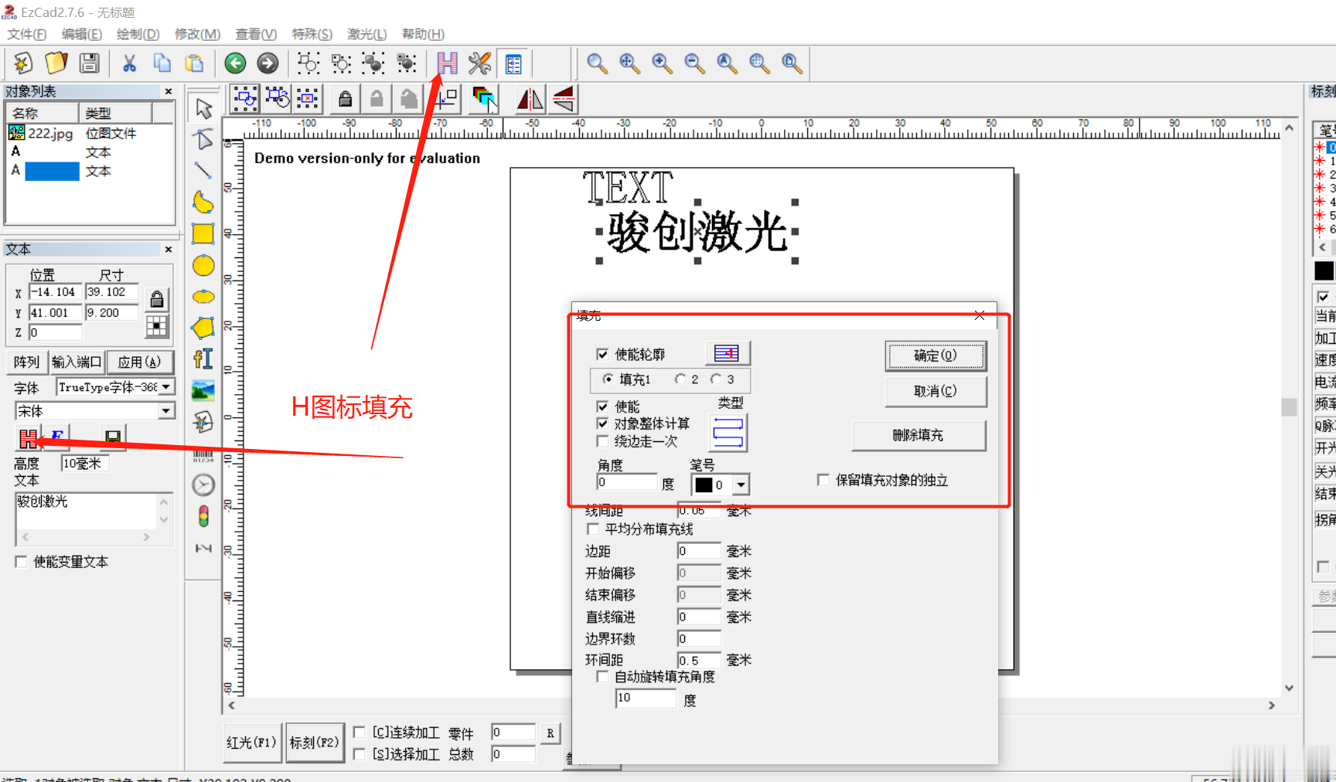Confirm with the 确定(O) button
Viewport: 1336px width, 782px height.
tap(936, 355)
